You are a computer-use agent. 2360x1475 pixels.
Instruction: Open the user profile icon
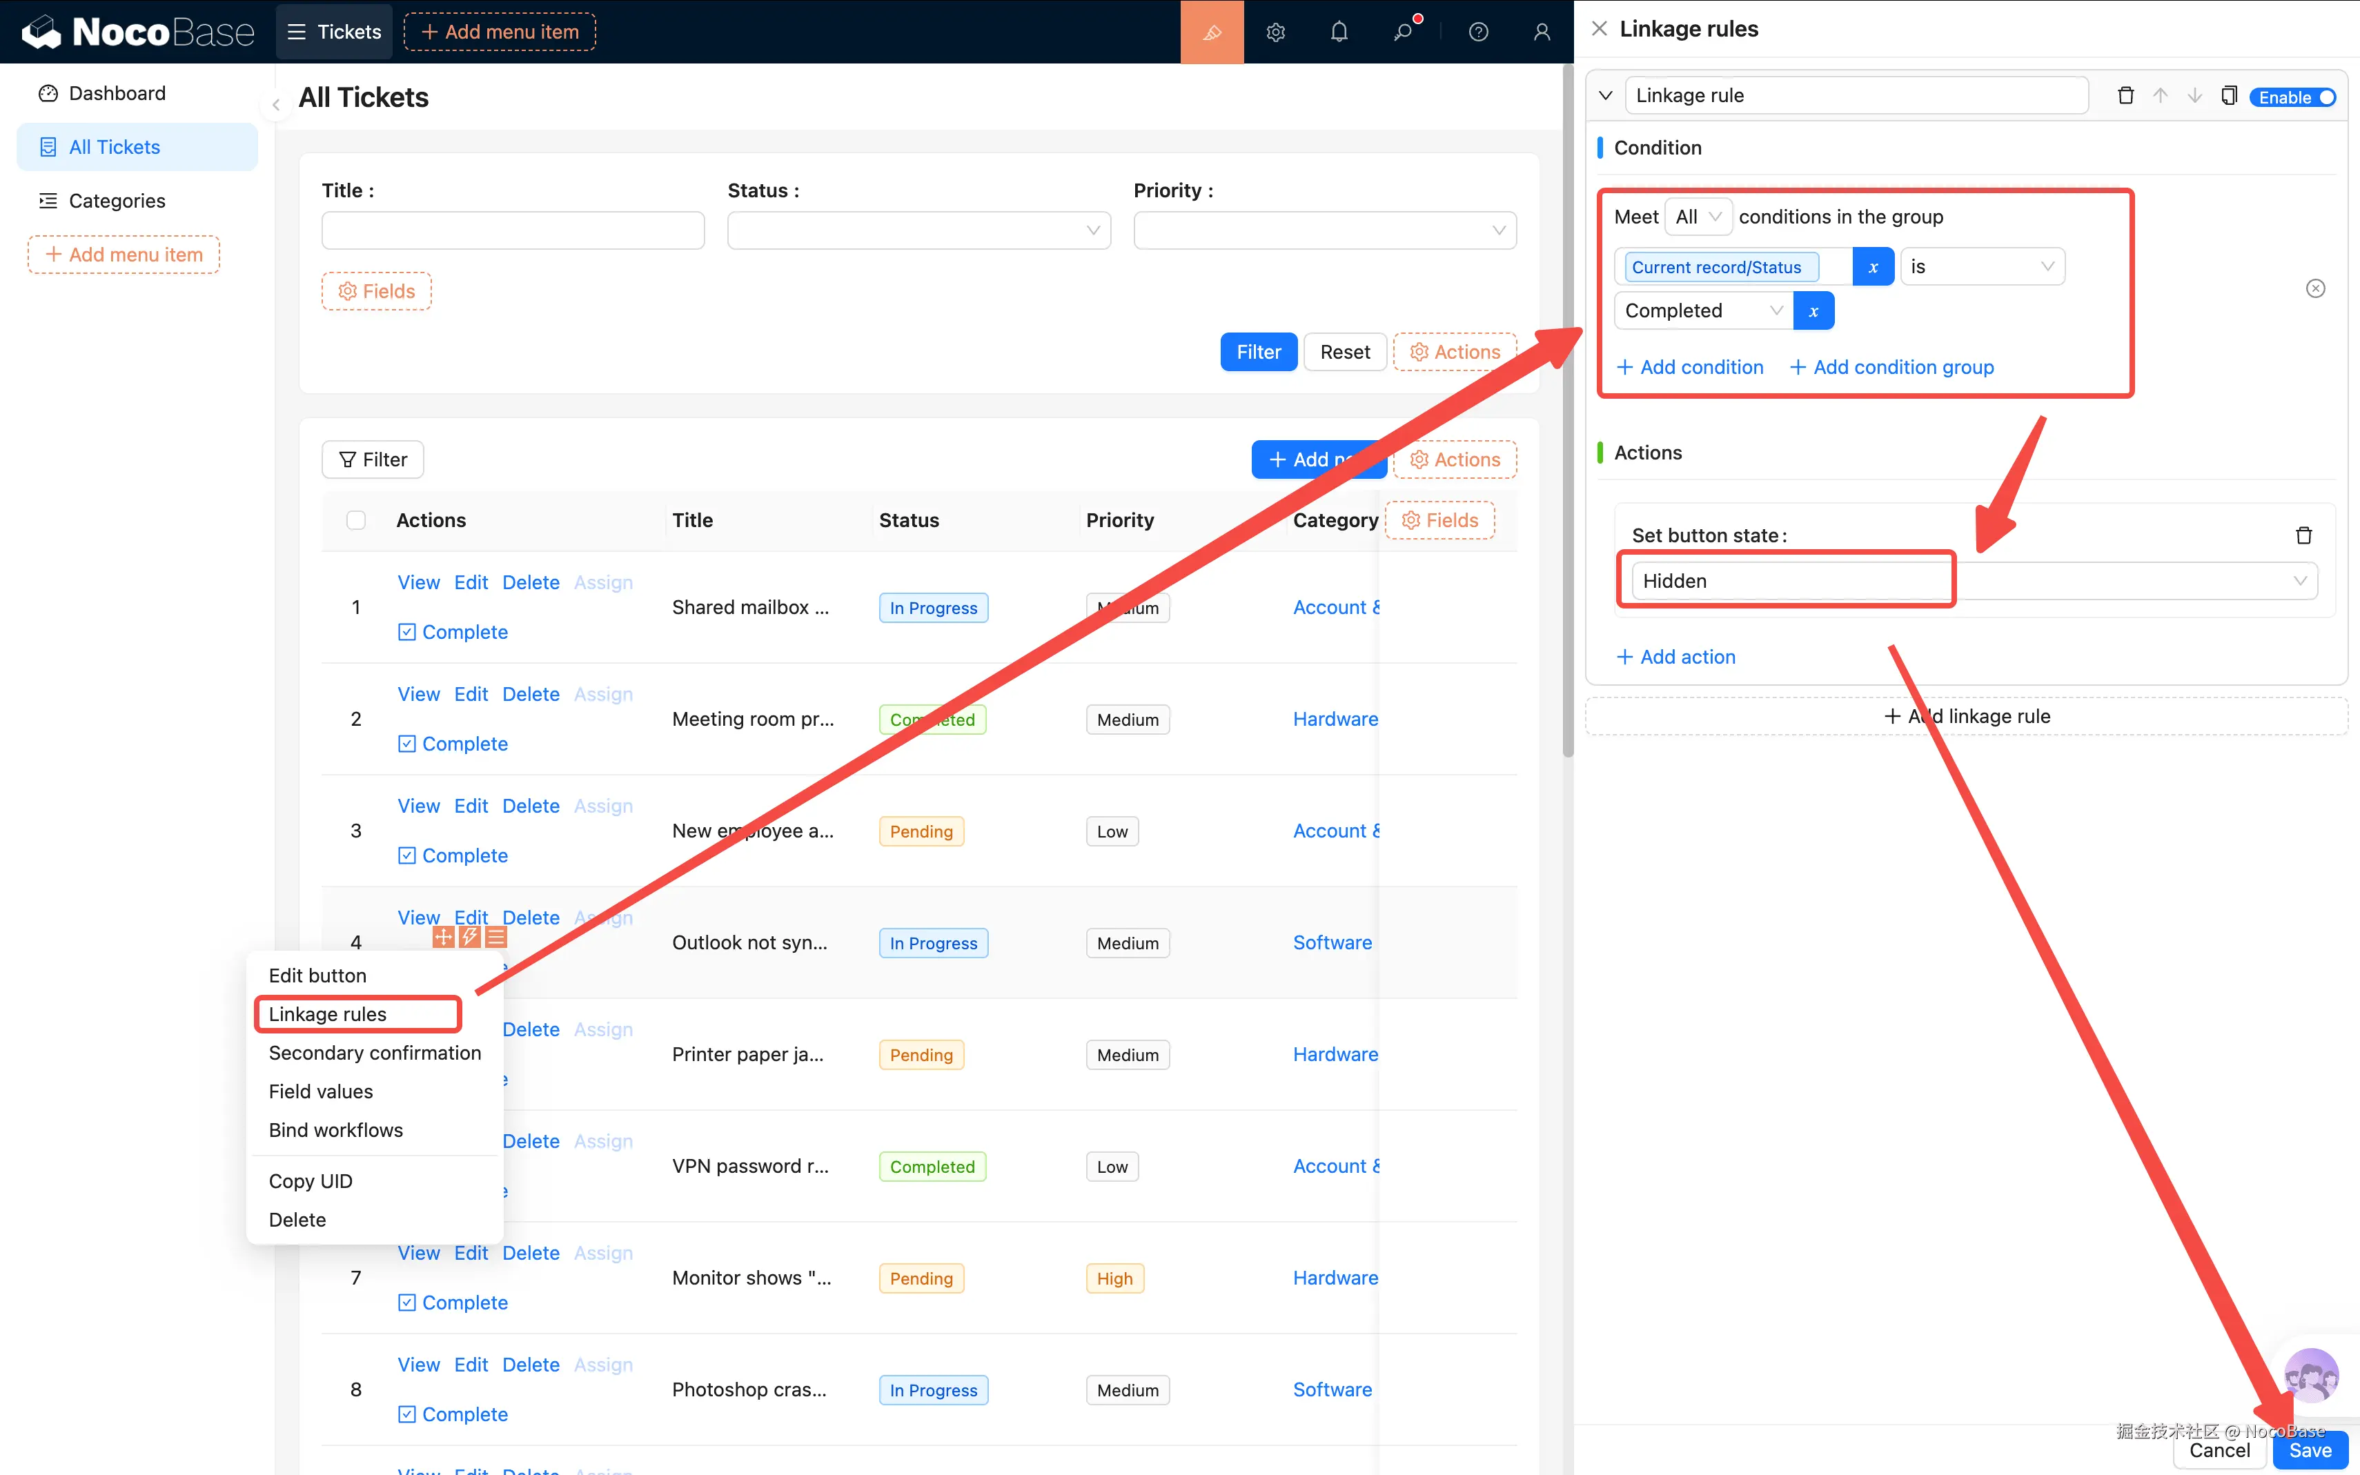[x=1542, y=32]
